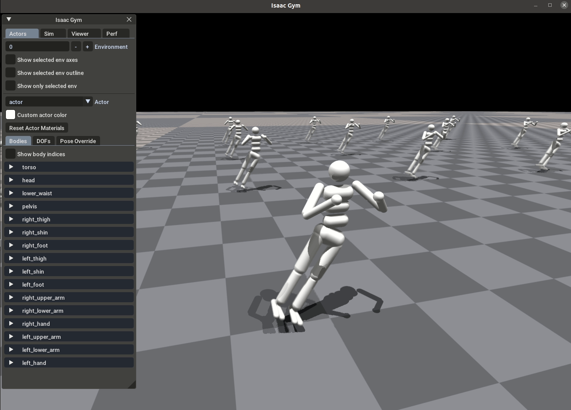Image resolution: width=571 pixels, height=410 pixels.
Task: Enable Show body indices
Action: 11,154
